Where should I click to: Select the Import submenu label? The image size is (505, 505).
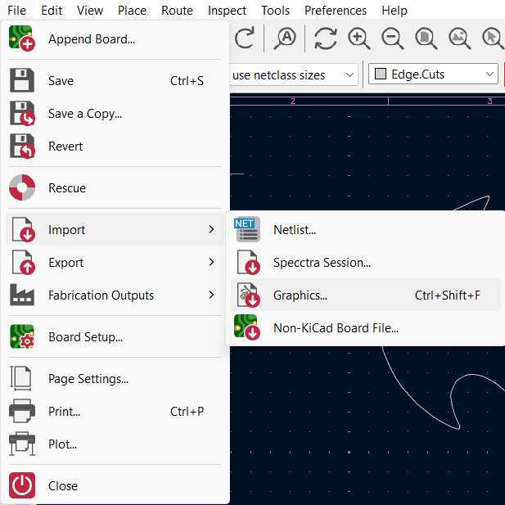[66, 230]
